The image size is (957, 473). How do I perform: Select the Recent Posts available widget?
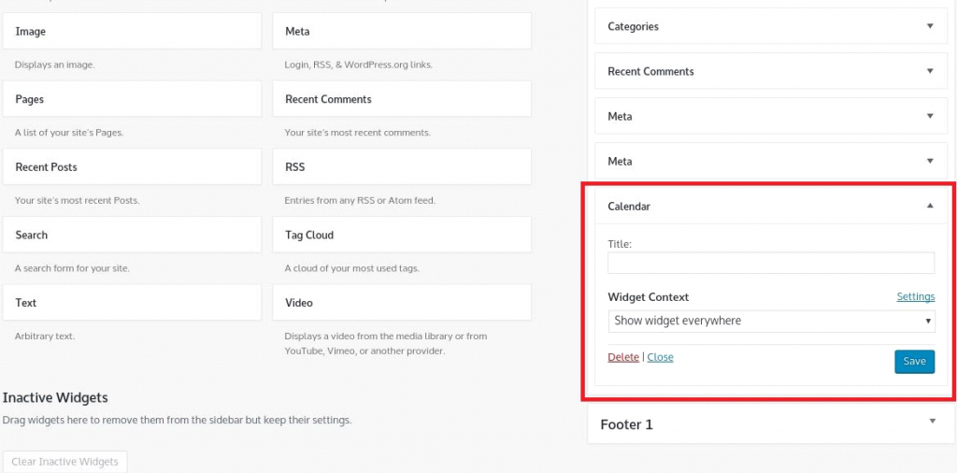point(132,167)
